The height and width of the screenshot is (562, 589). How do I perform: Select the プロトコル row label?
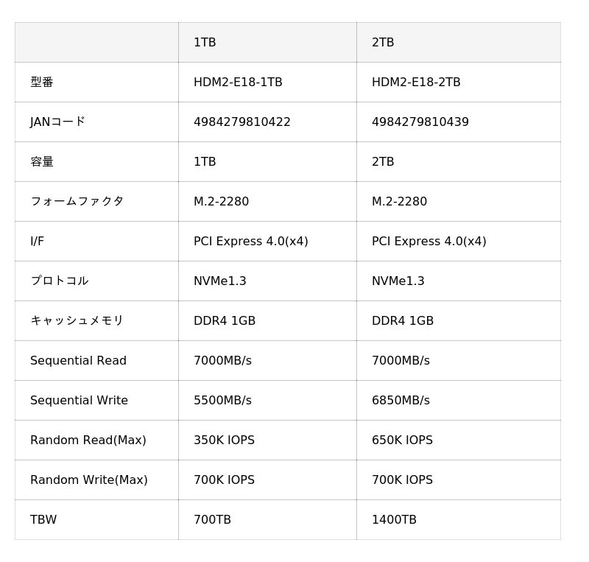[59, 281]
